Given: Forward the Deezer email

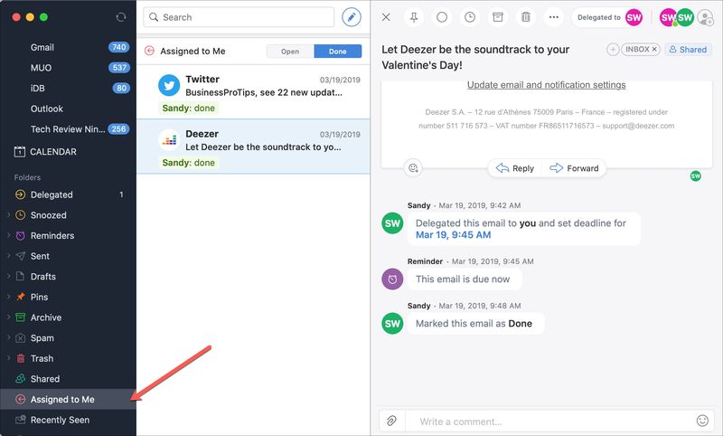Looking at the screenshot, I should tap(574, 168).
